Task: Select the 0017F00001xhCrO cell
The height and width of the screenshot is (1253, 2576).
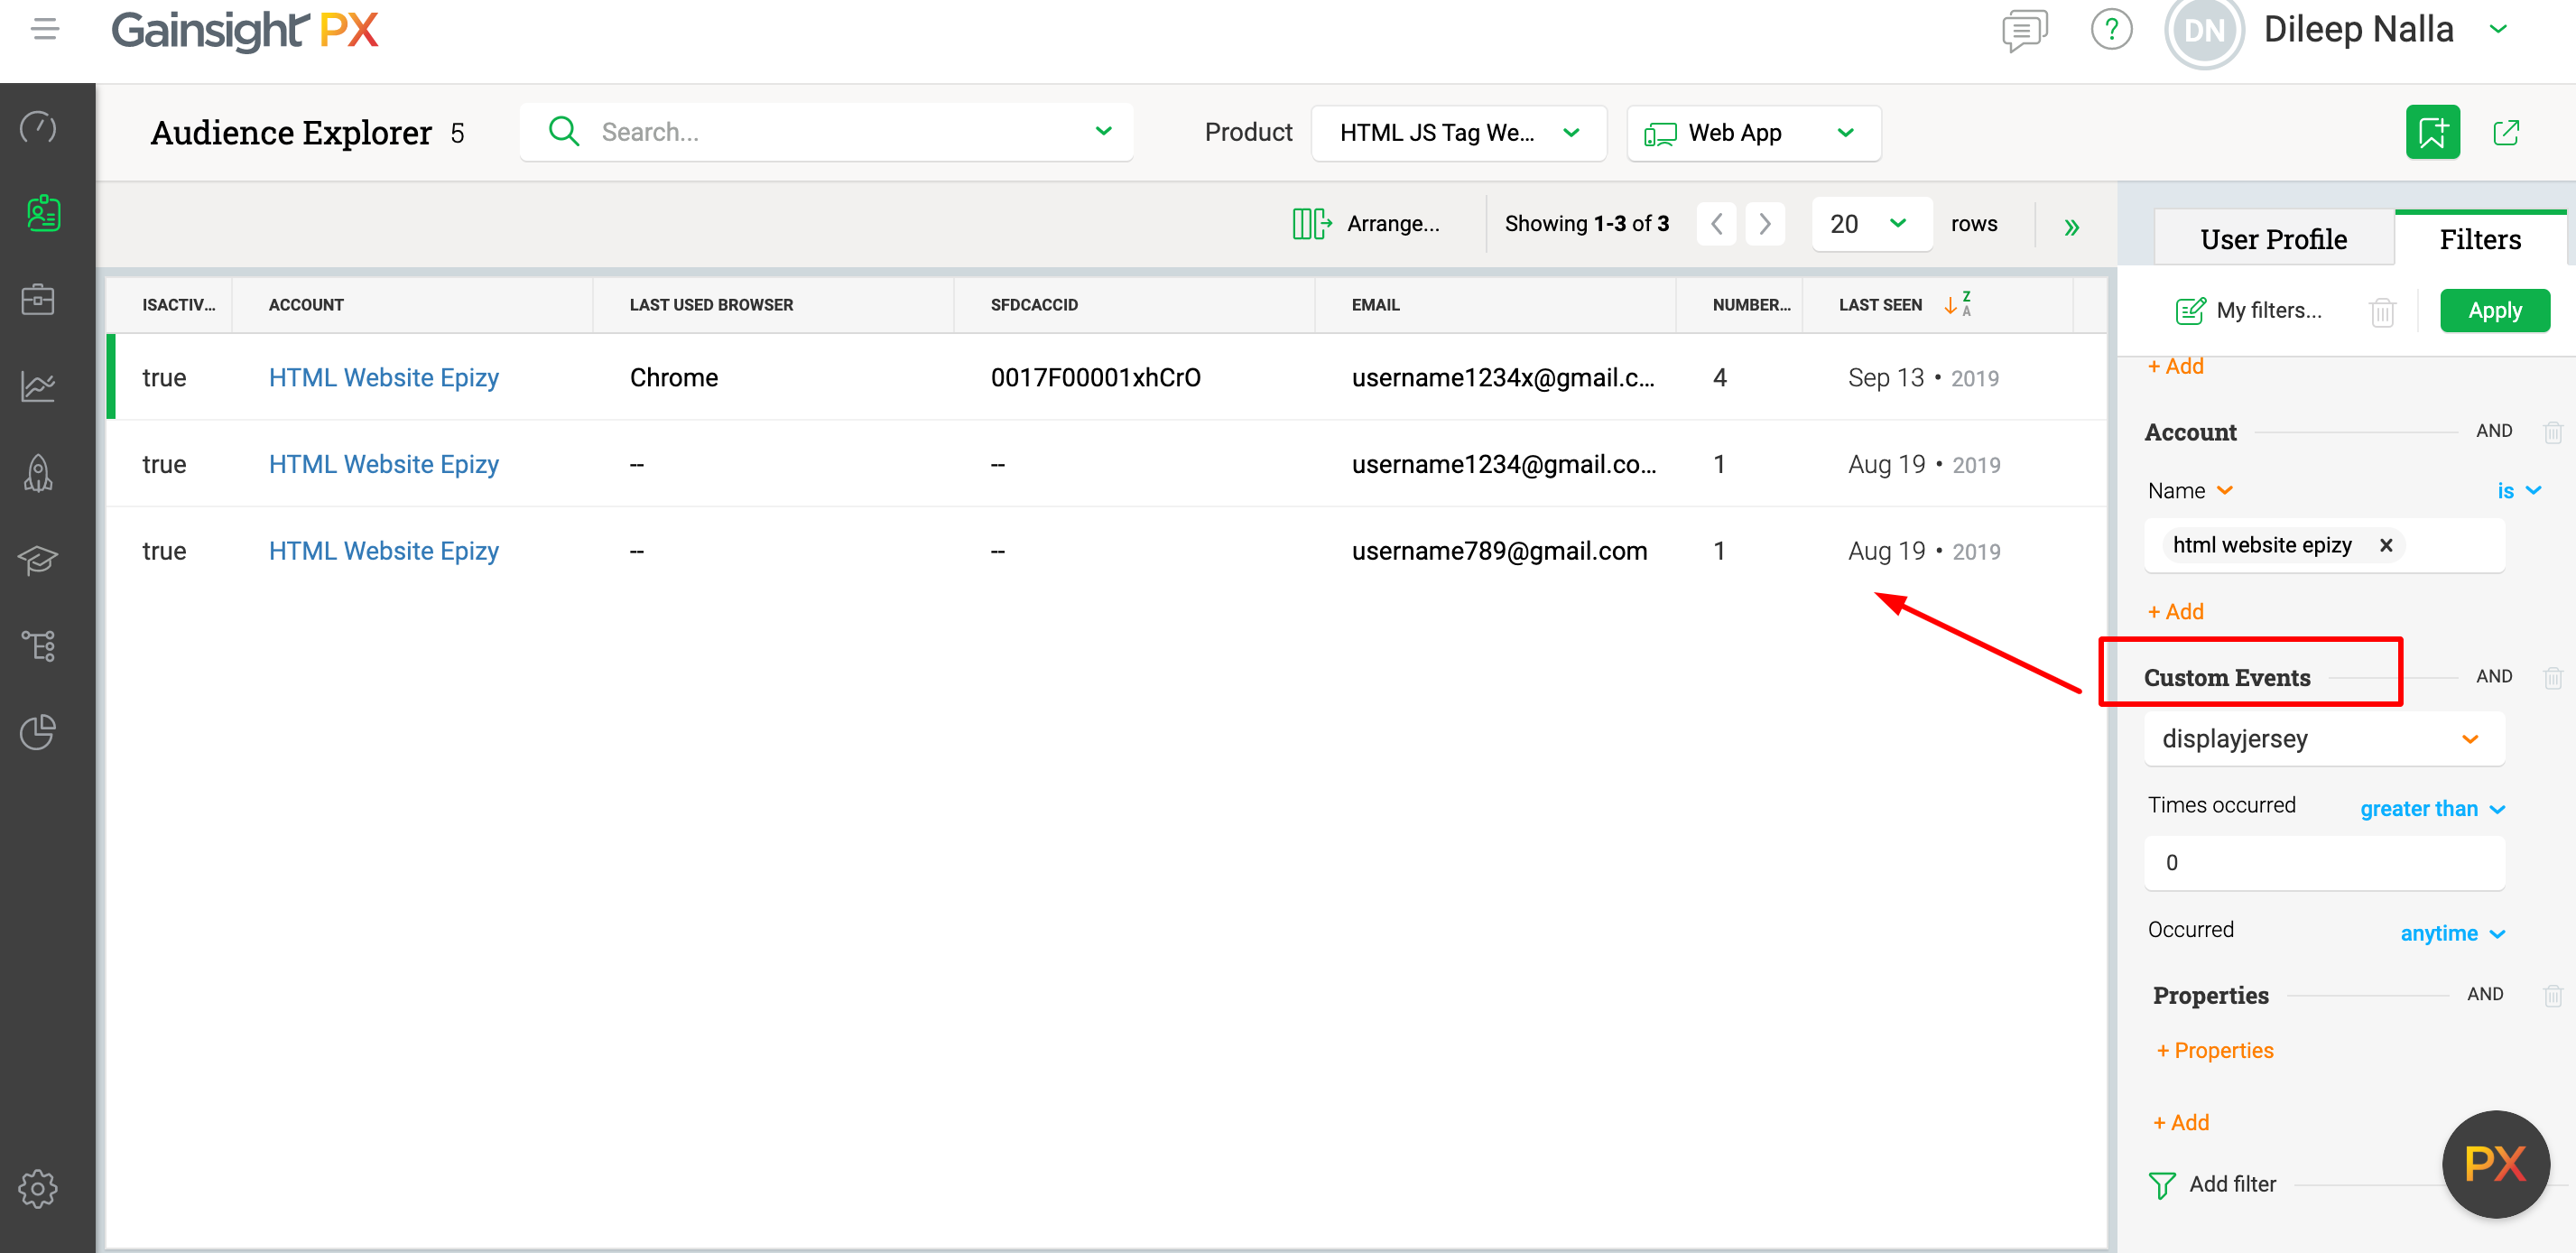Action: (1095, 378)
